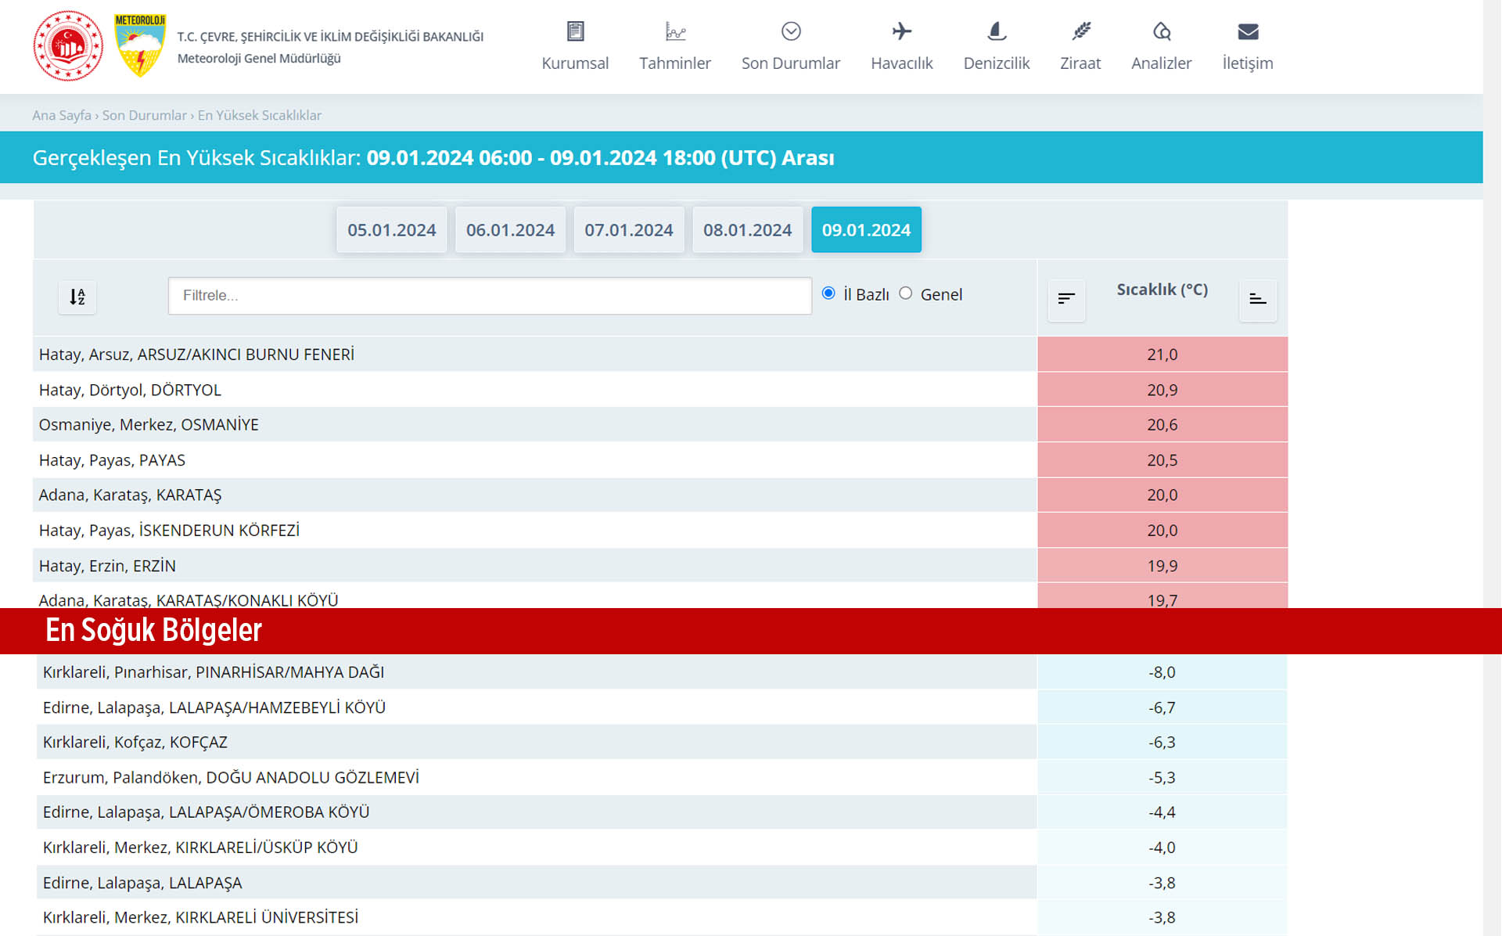Select the İl Bazlı radio button
Screen dimensions: 1502x936
(x=828, y=293)
